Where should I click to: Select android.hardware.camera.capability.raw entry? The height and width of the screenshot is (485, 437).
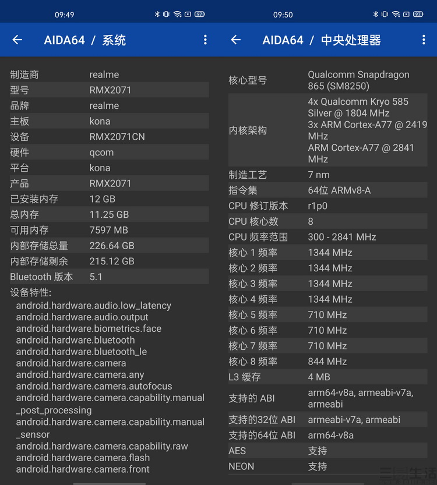pos(102,446)
